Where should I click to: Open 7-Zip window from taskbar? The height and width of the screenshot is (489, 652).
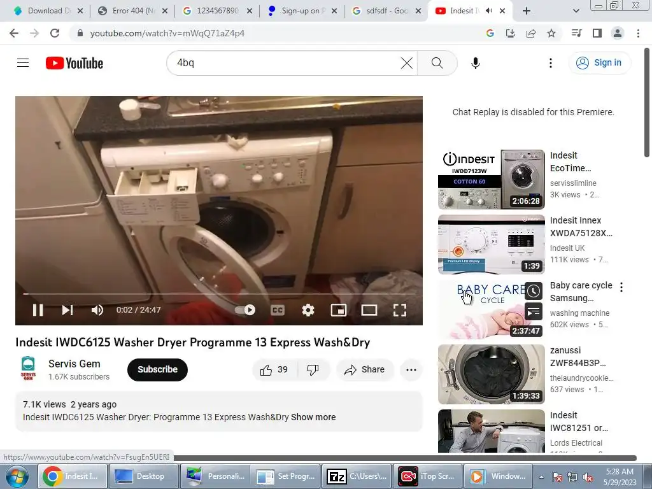pyautogui.click(x=357, y=476)
